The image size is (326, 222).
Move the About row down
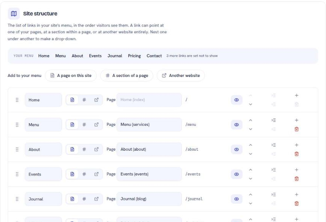tap(251, 154)
